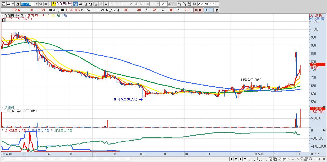This screenshot has width=327, height=162.
Task: Click the minus zoom-out icon
Action: pos(315,159)
